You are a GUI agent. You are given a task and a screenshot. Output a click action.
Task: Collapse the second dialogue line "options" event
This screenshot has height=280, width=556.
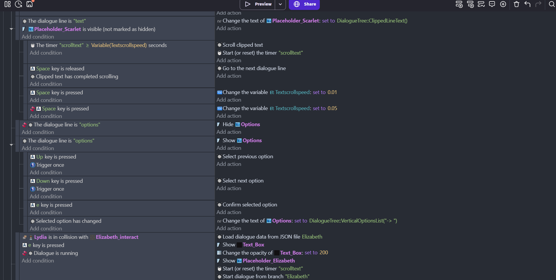pyautogui.click(x=11, y=145)
